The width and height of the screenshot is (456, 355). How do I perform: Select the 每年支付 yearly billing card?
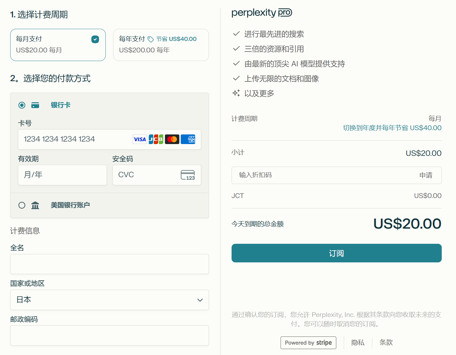pos(161,45)
